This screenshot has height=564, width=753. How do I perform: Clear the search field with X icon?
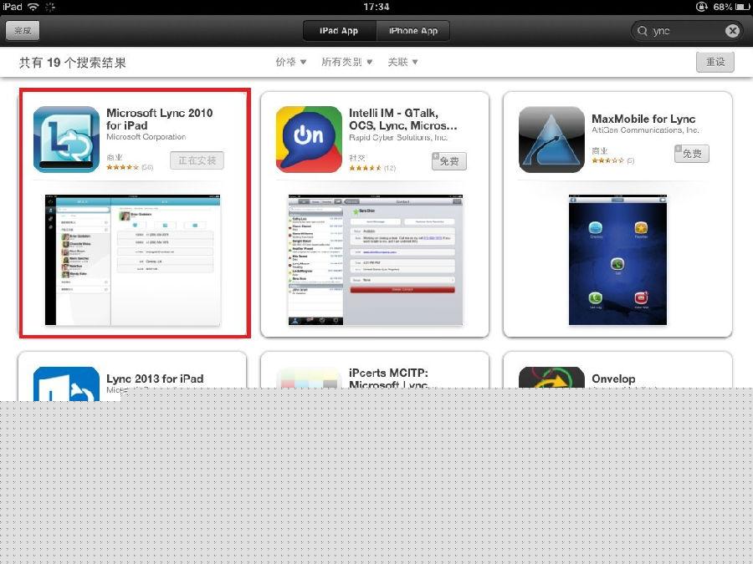pyautogui.click(x=732, y=31)
